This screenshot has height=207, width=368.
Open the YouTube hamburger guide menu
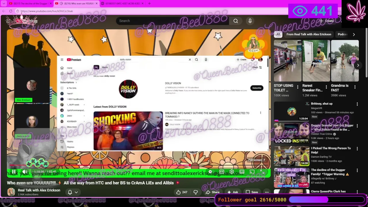[8, 21]
